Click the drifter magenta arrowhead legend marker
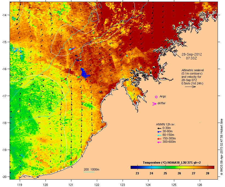Image resolution: width=225 pixels, height=187 pixels. coord(154,104)
